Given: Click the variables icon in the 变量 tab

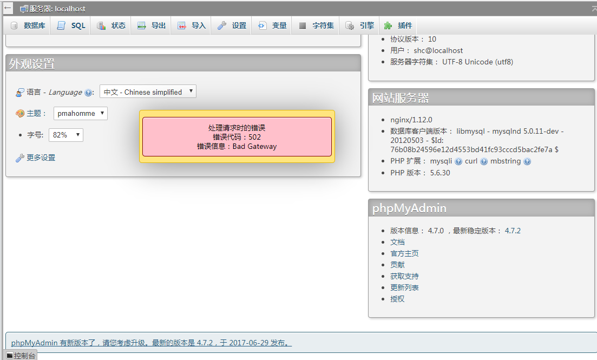Looking at the screenshot, I should (262, 25).
